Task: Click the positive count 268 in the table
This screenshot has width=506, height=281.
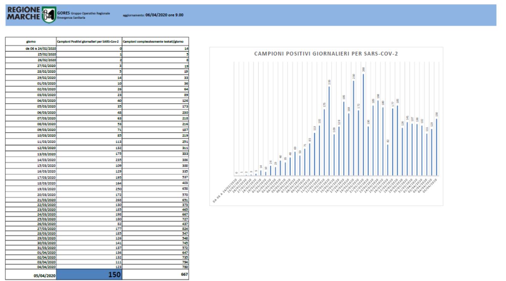Action: 89,201
